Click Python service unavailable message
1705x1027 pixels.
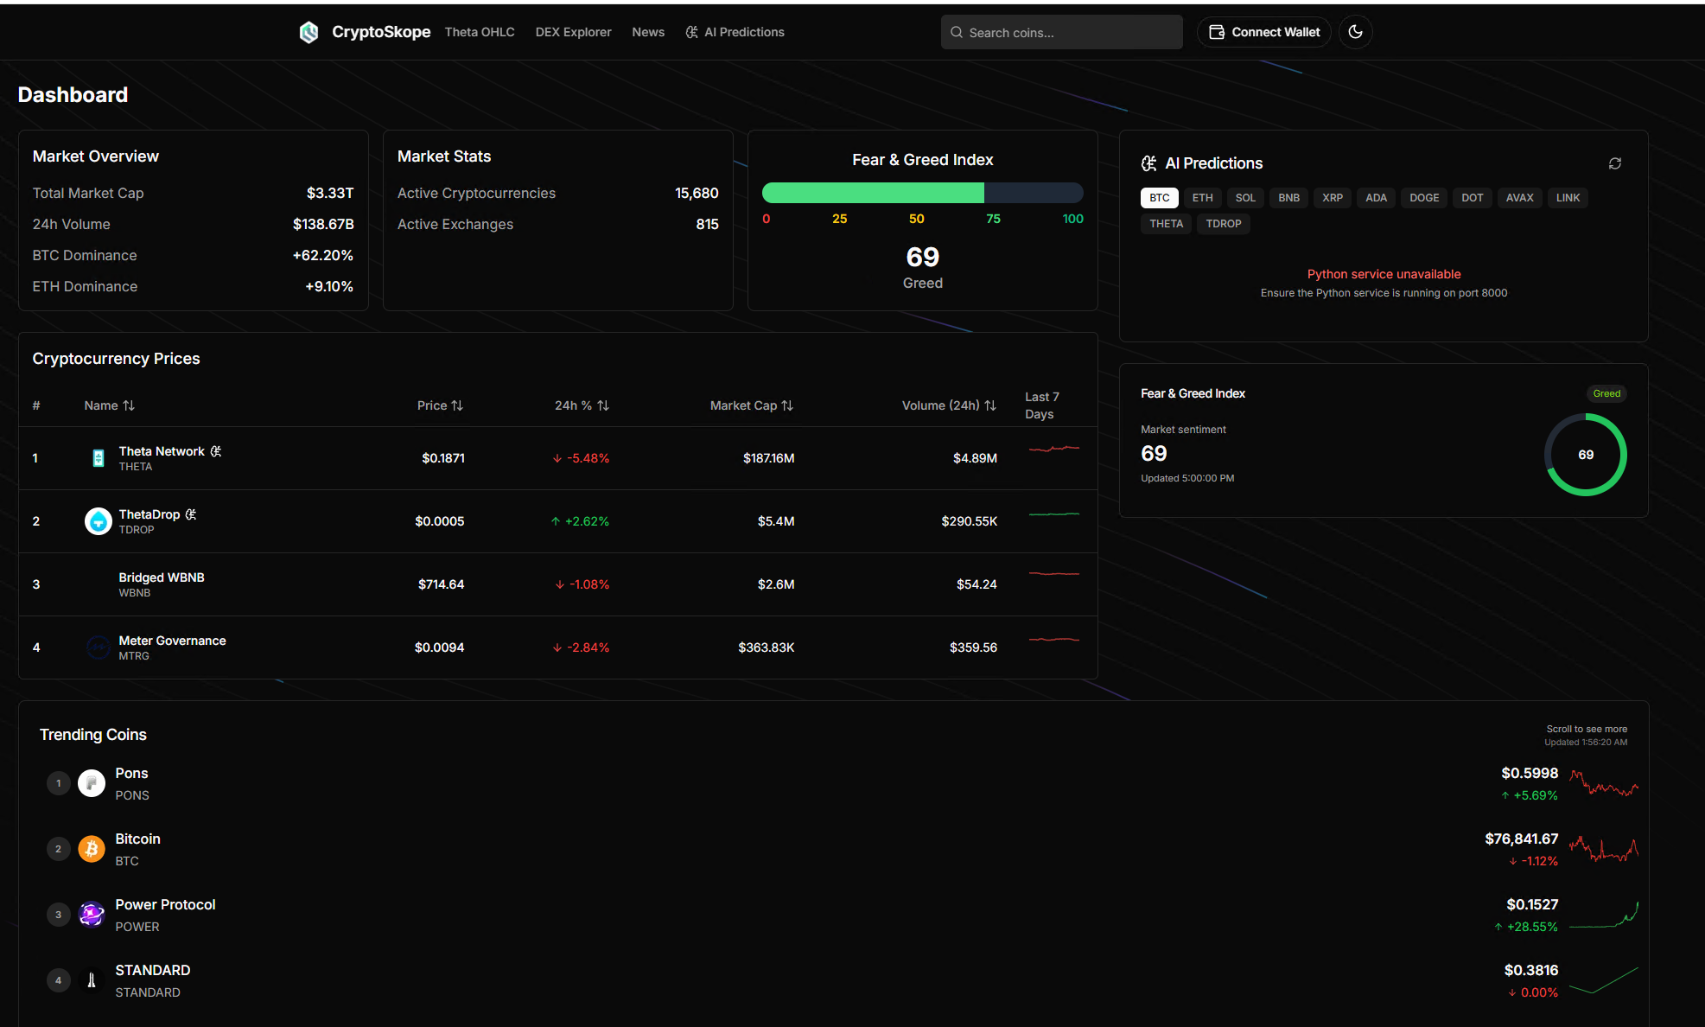(x=1384, y=274)
